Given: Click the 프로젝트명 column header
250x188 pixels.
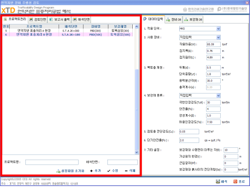Looking at the screenshot, I should [x=34, y=26].
